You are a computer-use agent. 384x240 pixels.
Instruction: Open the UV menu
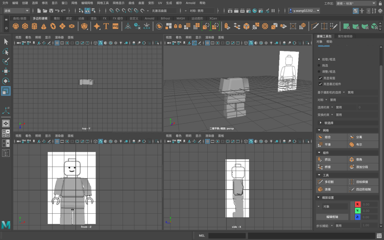[160, 3]
